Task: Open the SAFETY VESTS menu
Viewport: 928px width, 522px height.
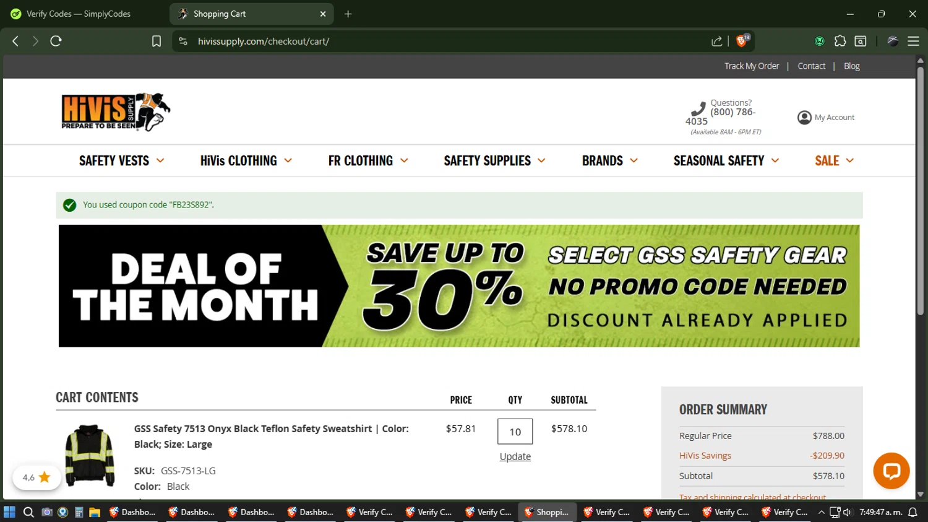Action: click(x=114, y=161)
